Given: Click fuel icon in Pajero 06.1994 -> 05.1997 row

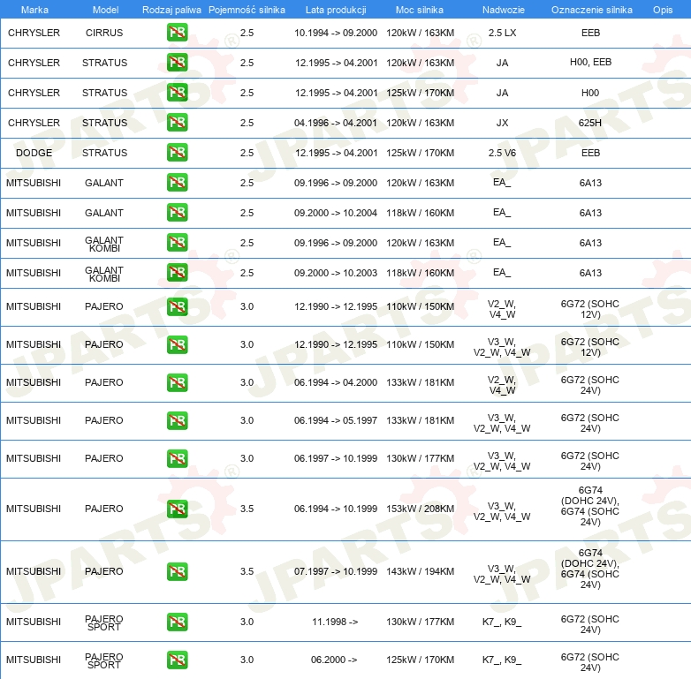Looking at the screenshot, I should tap(177, 420).
